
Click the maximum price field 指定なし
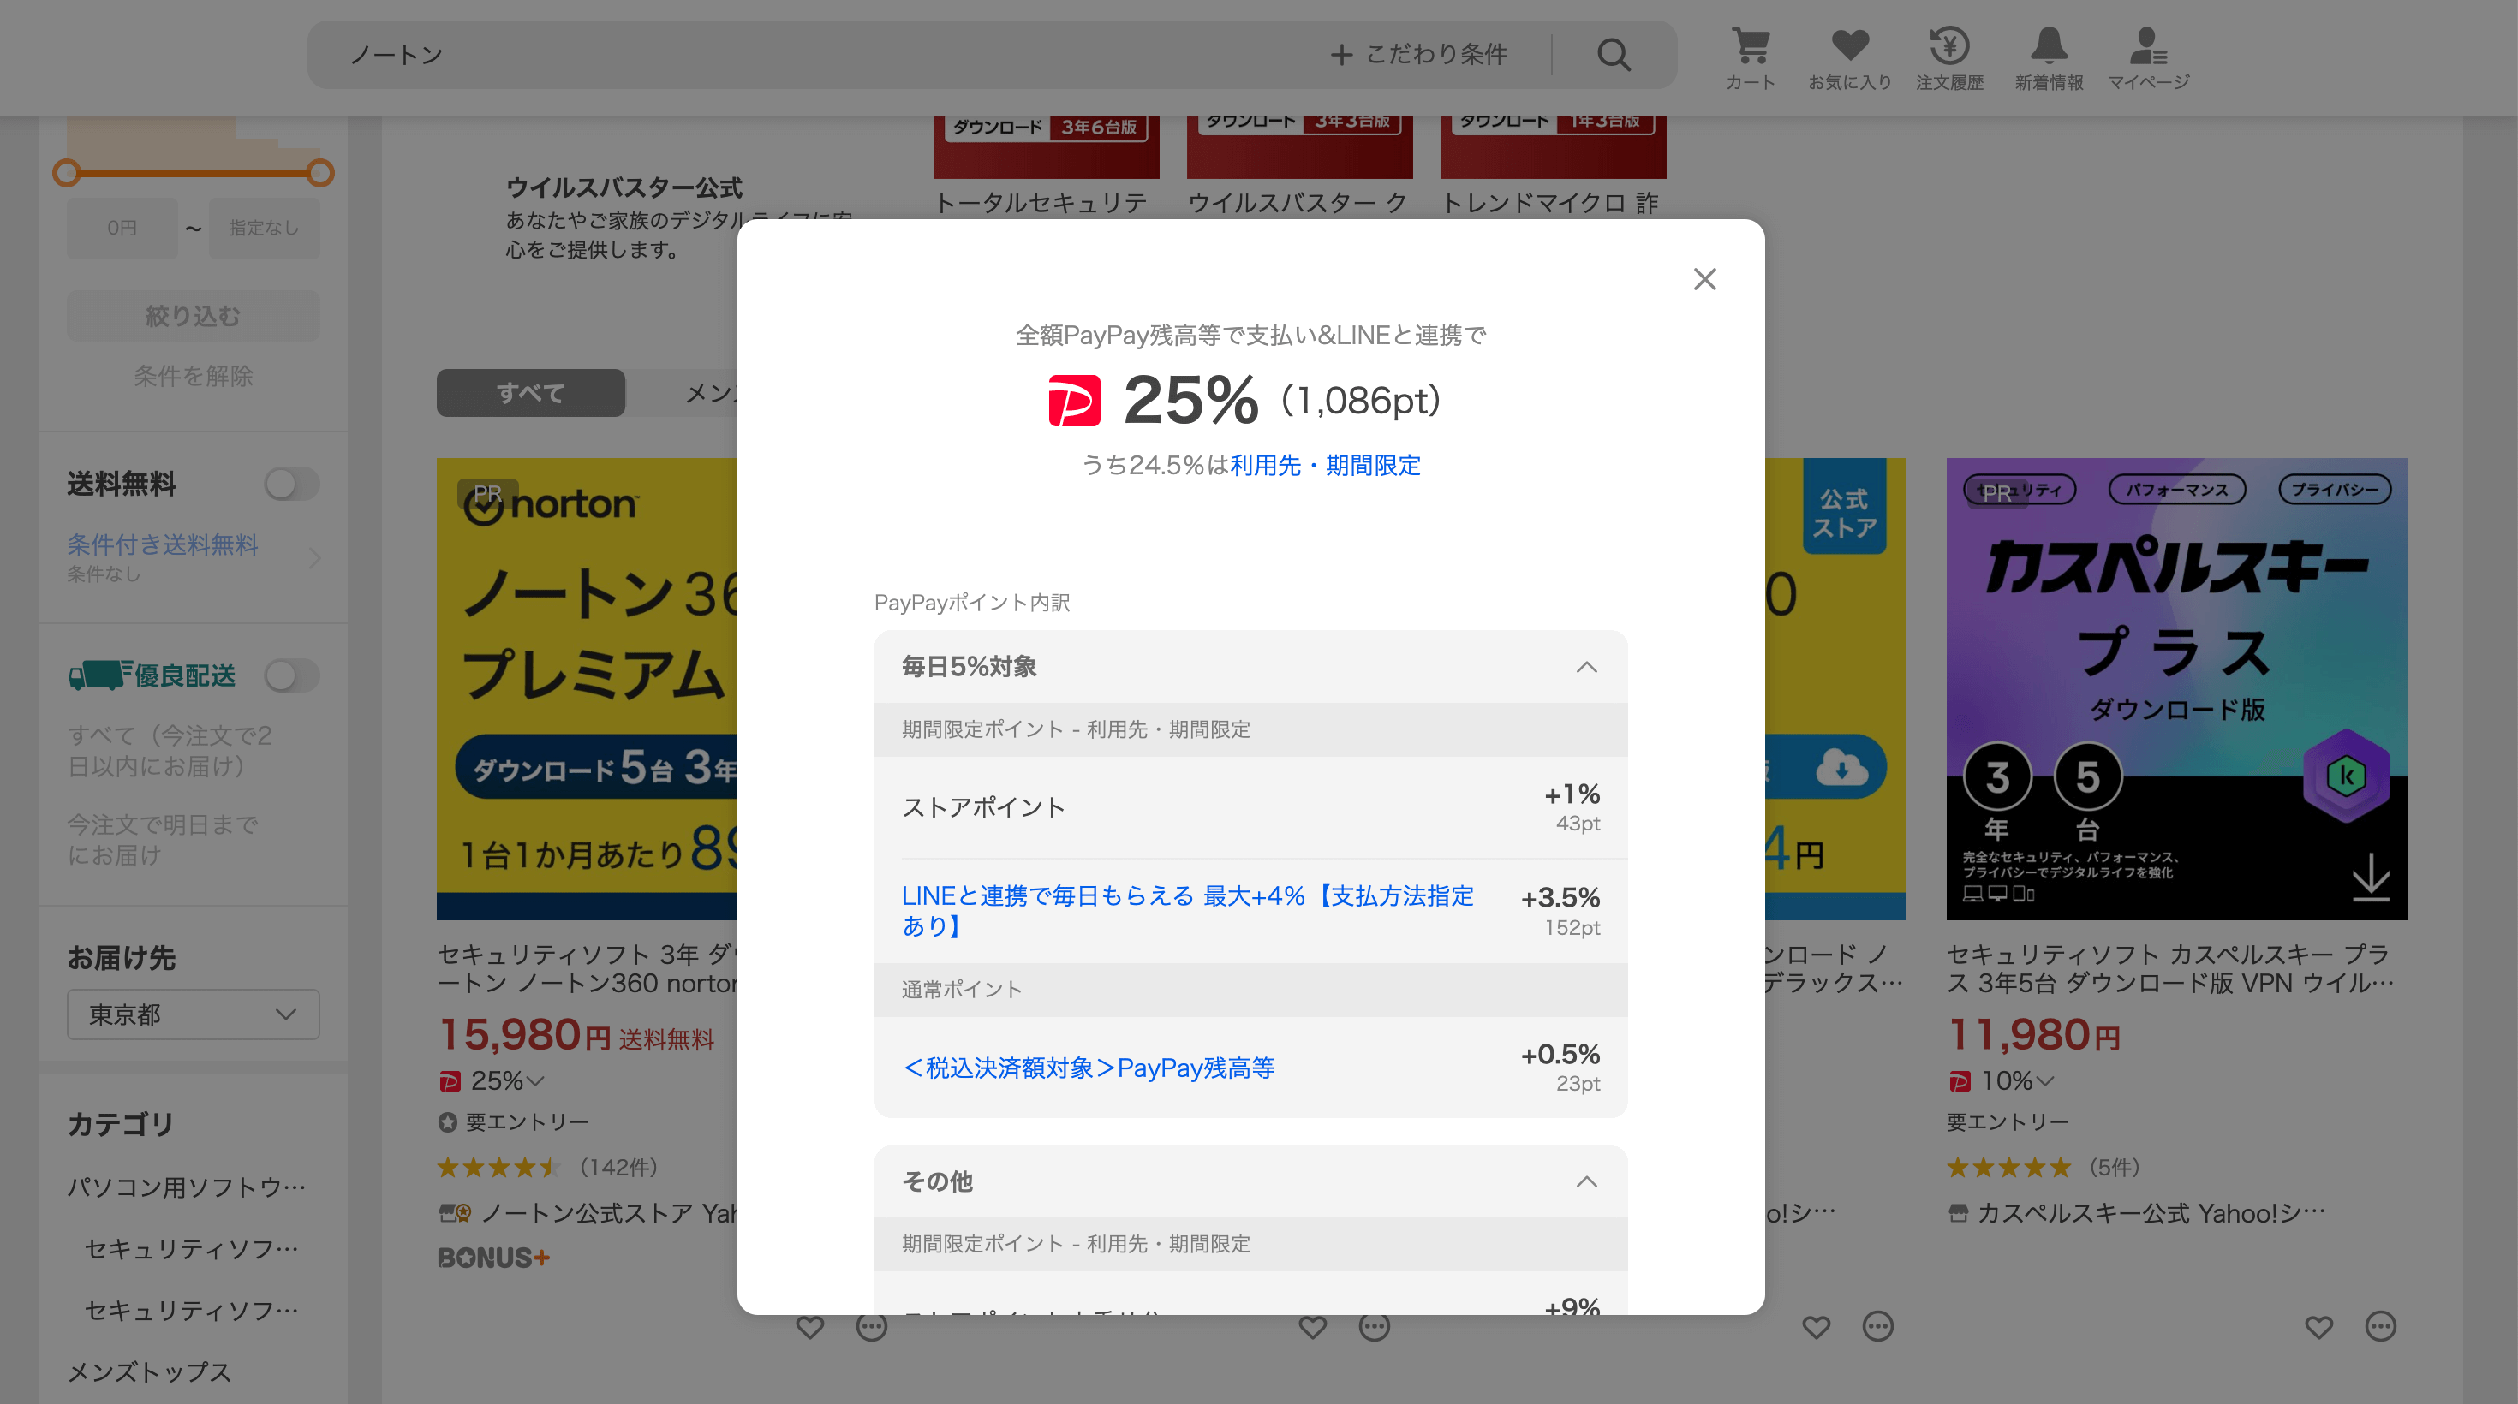point(264,228)
